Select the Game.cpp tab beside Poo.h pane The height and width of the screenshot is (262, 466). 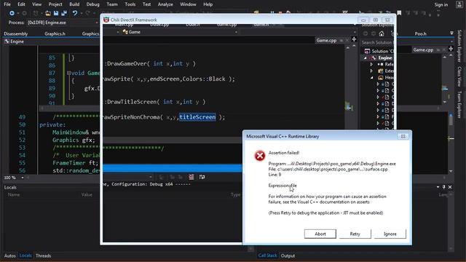click(423, 50)
